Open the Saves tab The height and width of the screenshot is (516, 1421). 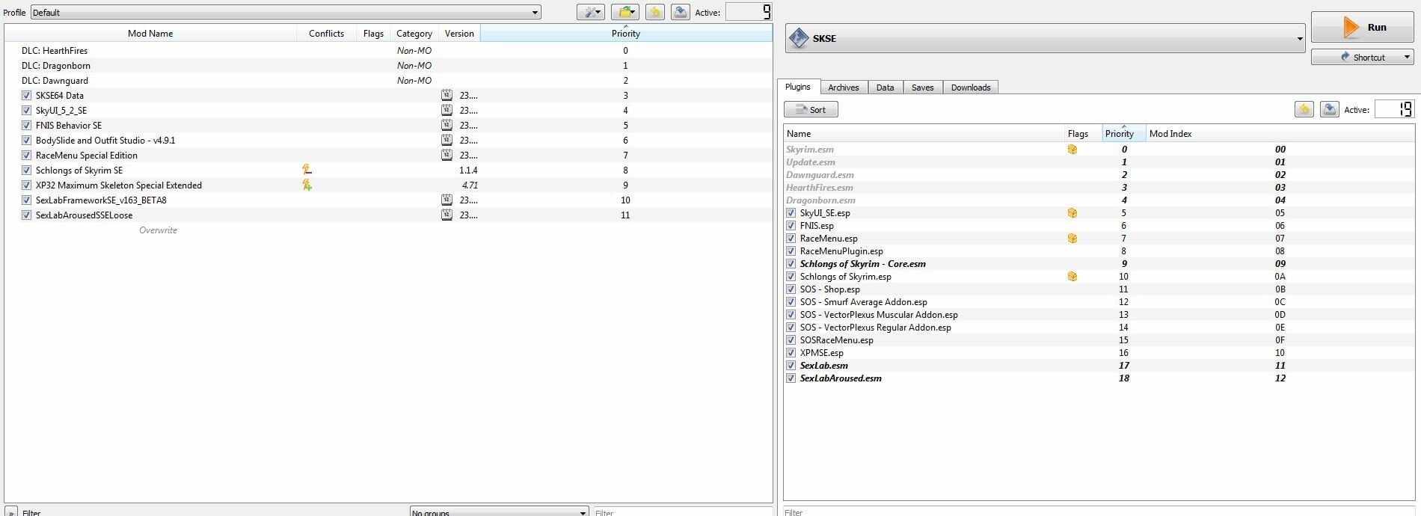click(923, 87)
